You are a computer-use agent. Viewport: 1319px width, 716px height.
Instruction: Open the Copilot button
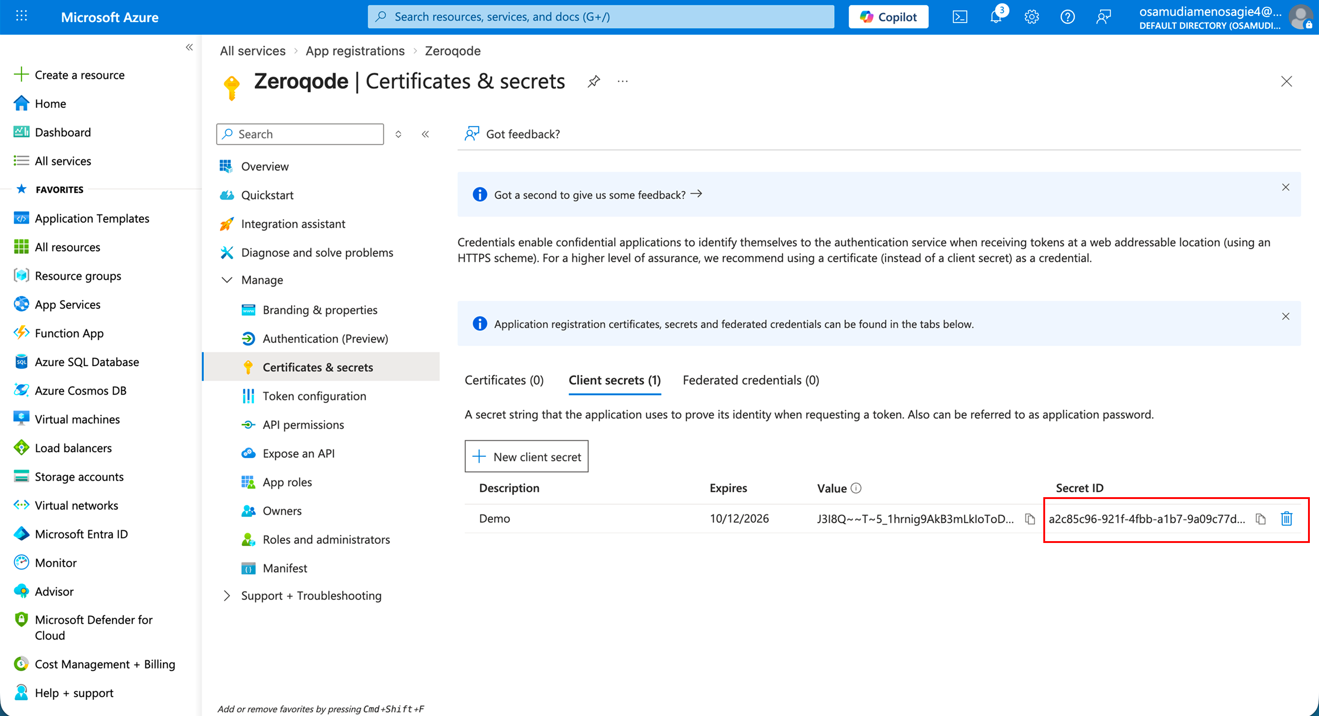[x=888, y=17]
